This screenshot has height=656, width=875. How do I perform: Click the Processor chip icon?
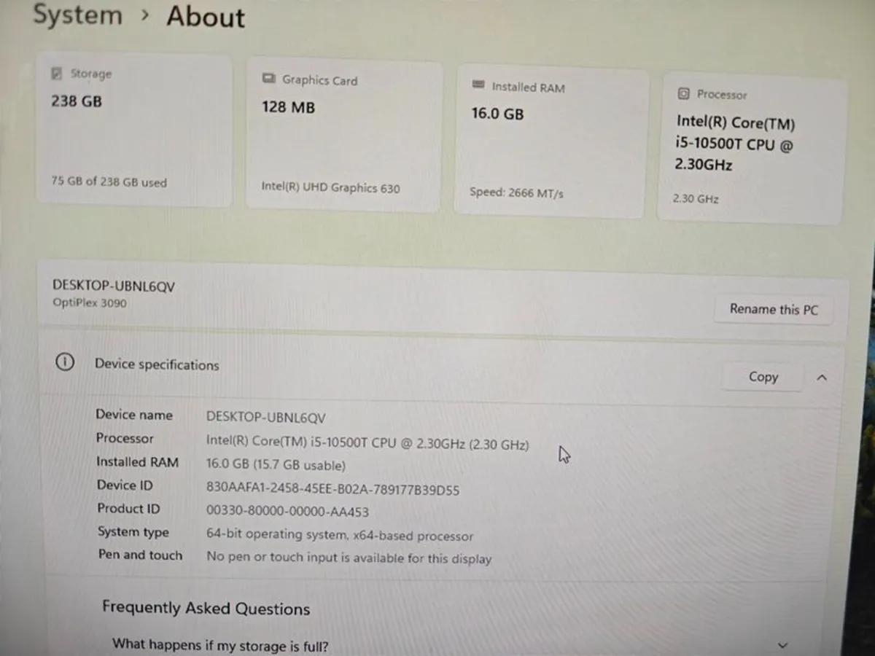683,94
